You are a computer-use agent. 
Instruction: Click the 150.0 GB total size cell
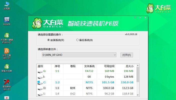[127, 82]
